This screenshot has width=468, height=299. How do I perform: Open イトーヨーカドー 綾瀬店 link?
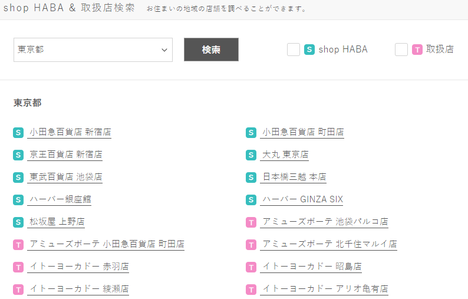click(78, 289)
